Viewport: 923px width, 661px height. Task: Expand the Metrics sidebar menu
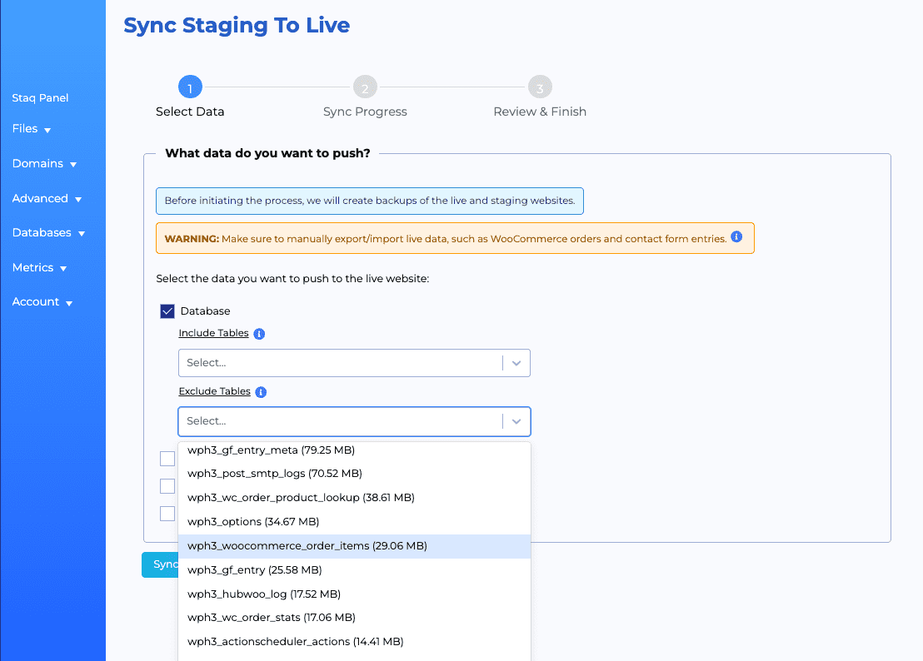[x=35, y=267]
